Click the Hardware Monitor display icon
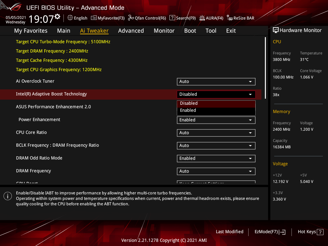Viewport: 328px width, 246px height. (x=276, y=30)
